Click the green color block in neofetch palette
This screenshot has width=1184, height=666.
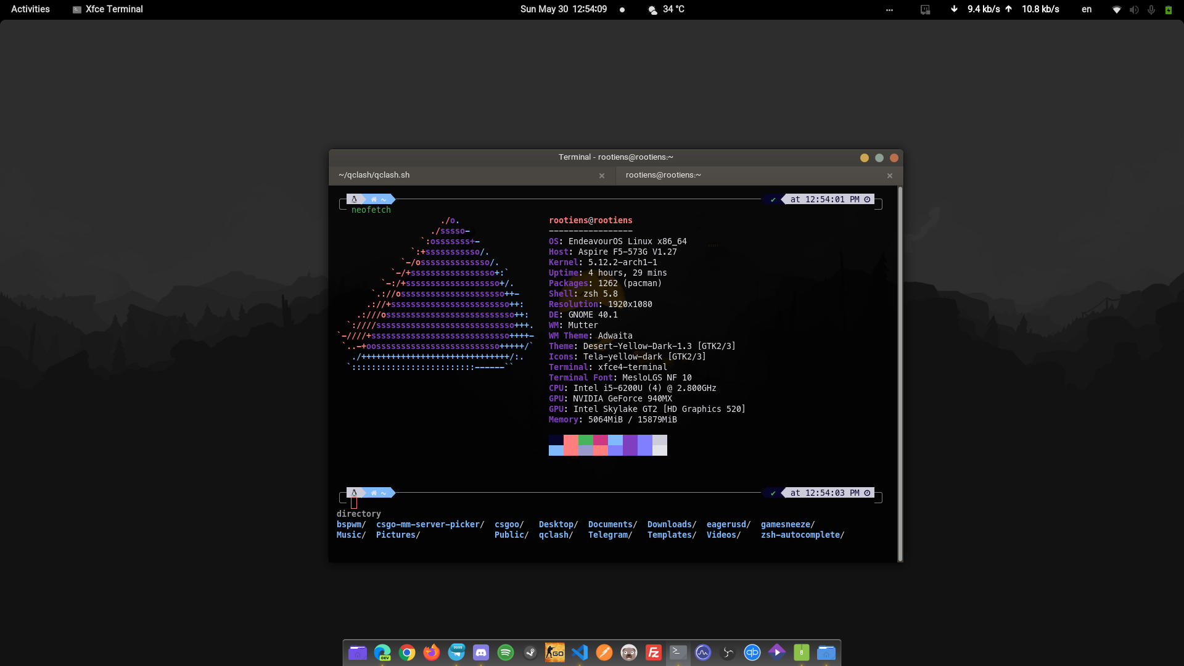point(586,440)
